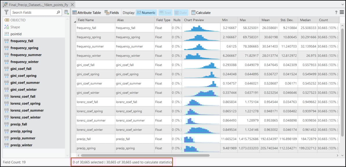The height and width of the screenshot is (167, 346).
Task: Toggle the Date display filter
Action: [x=181, y=13]
